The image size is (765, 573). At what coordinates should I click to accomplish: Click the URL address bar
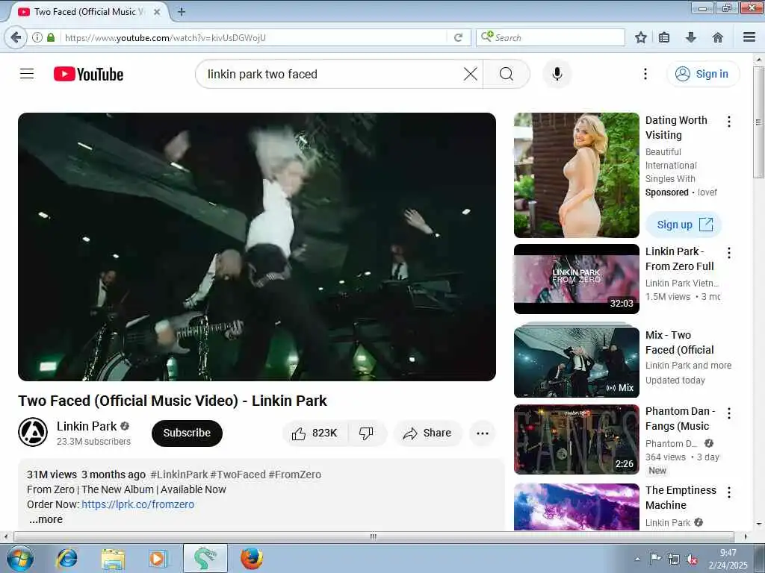(x=254, y=37)
